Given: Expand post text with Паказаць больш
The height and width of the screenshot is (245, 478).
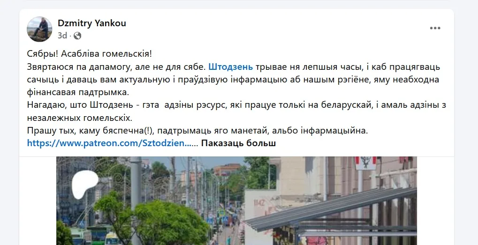Looking at the screenshot, I should [238, 143].
